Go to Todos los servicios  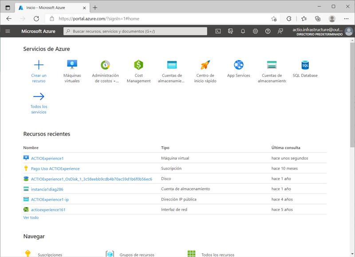click(x=39, y=96)
